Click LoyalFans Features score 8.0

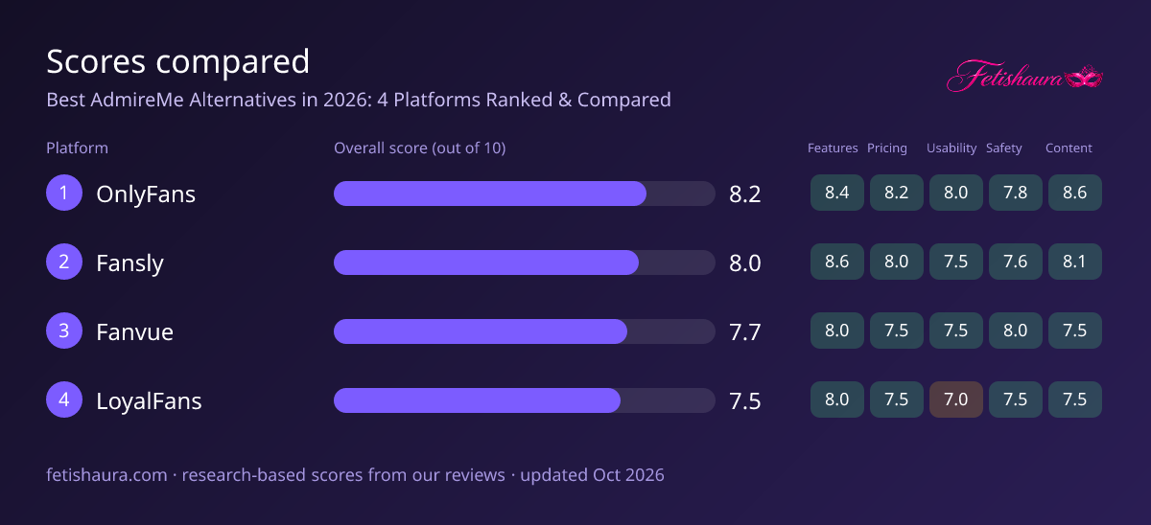837,399
